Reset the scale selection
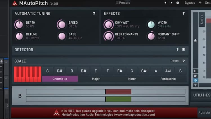 174,61
